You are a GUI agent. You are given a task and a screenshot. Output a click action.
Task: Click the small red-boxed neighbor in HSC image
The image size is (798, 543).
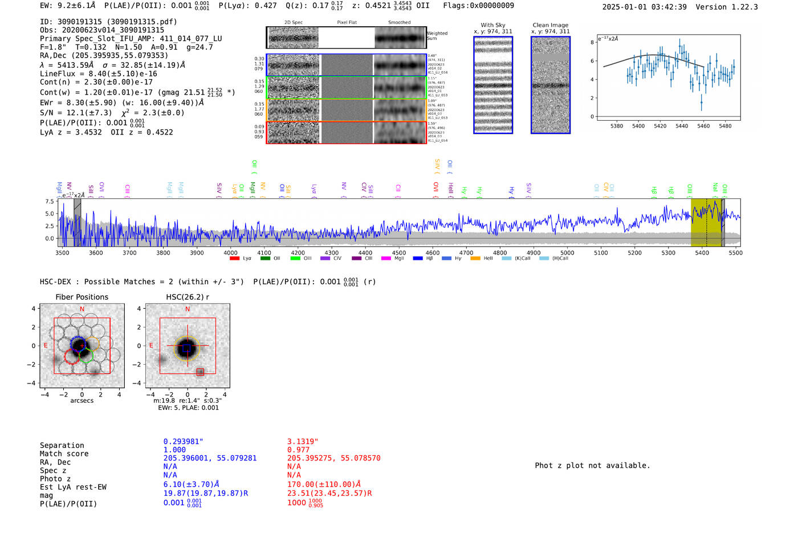click(200, 372)
